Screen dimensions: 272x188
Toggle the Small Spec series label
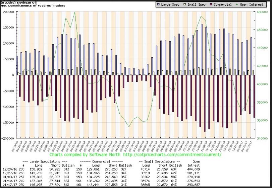(x=197, y=5)
